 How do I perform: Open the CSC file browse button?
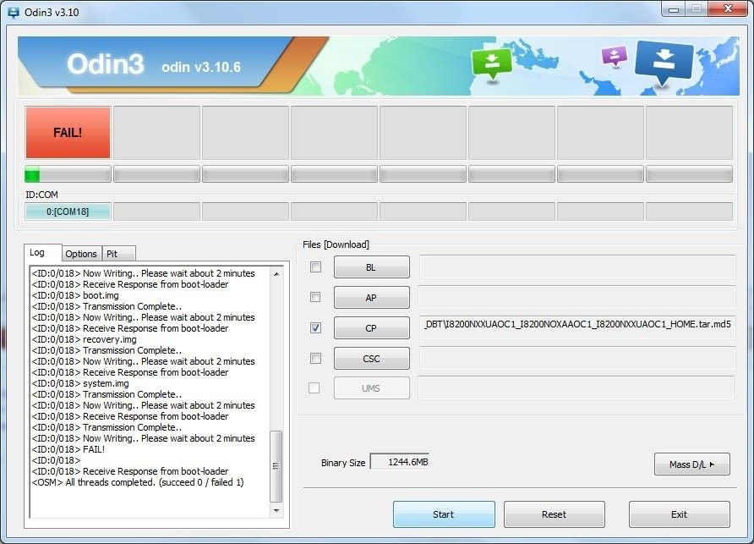[372, 359]
